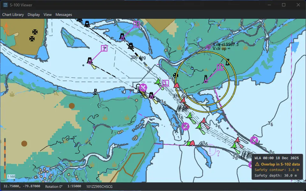Click the magenta question mark symbol
306x191 pixels.
pos(218,153)
